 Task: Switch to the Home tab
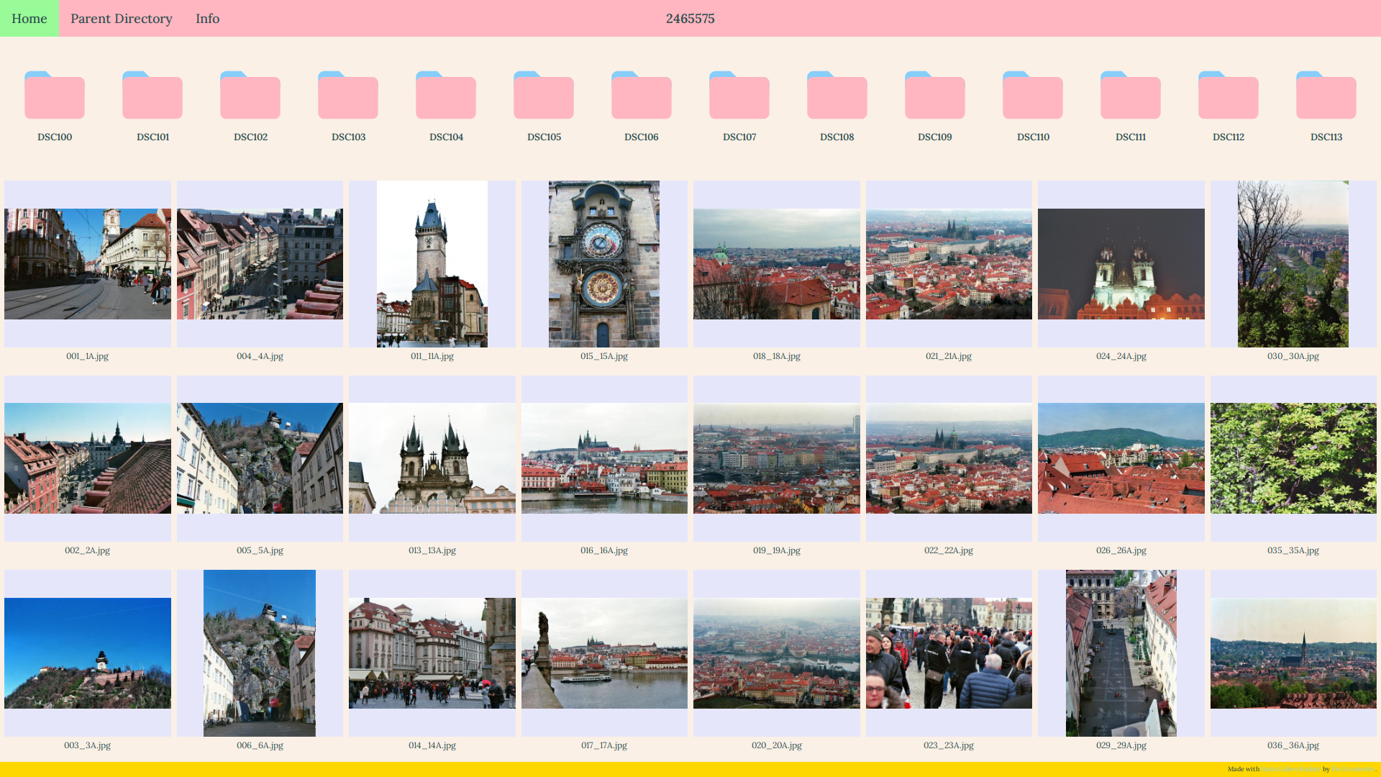(x=29, y=18)
